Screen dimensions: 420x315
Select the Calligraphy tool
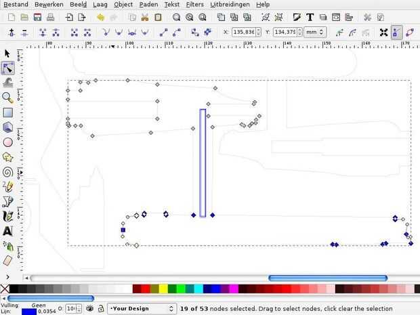(7, 216)
